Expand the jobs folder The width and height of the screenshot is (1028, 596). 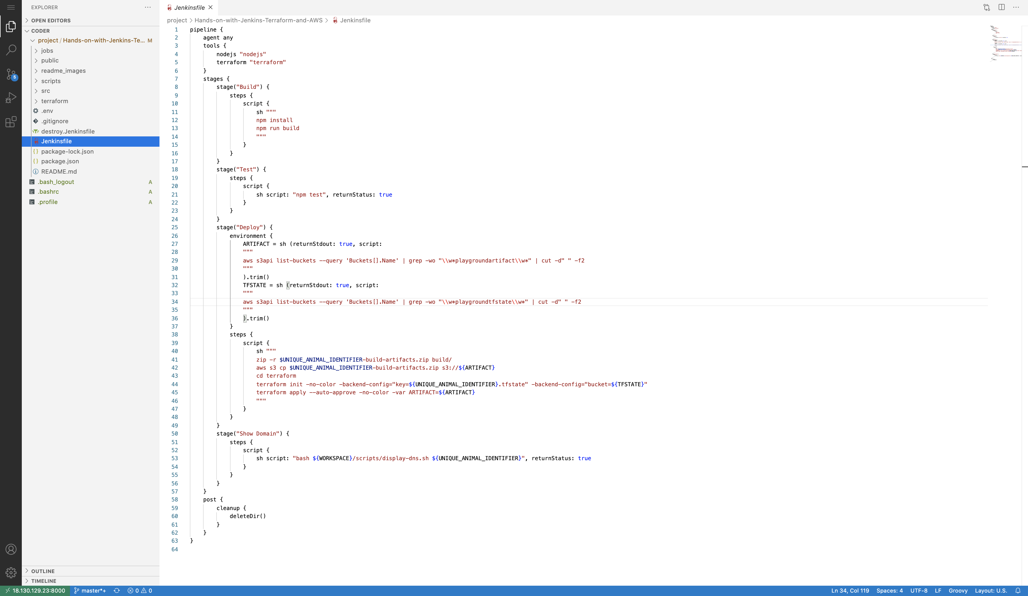pos(91,50)
